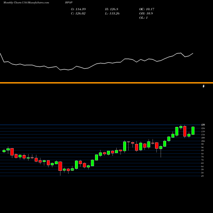The image size is (213, 213).
Task: Click the 69 price axis label
Action: pos(202,163)
